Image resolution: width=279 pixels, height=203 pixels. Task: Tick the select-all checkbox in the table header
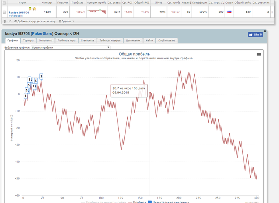[4, 3]
